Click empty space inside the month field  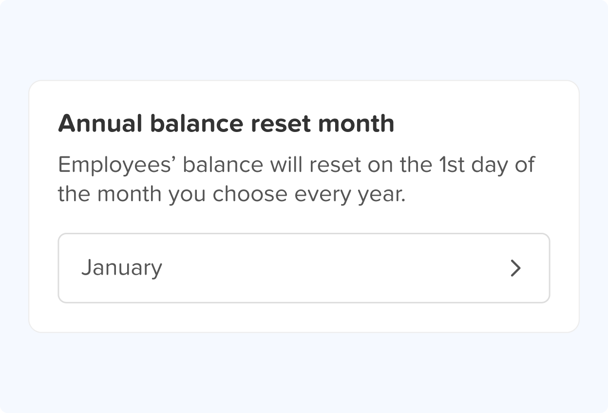click(x=331, y=268)
